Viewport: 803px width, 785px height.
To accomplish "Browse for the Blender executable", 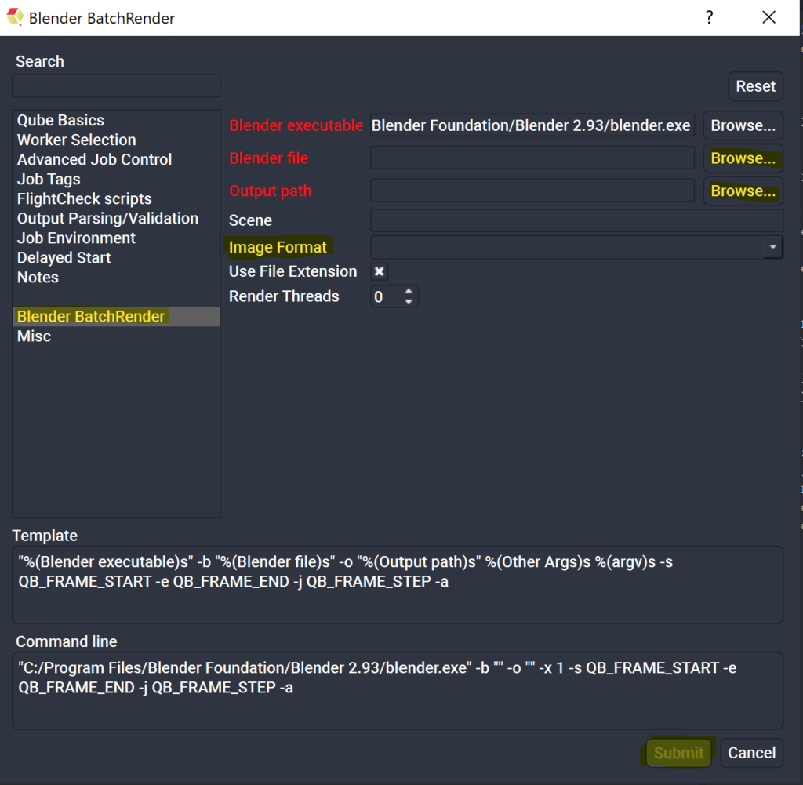I will pyautogui.click(x=743, y=125).
